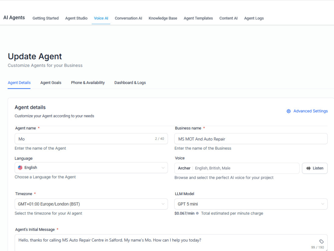Click the AI Agents heading
This screenshot has width=334, height=251.
(14, 18)
